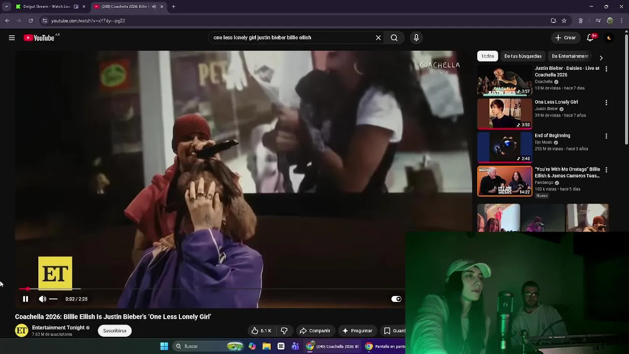The image size is (629, 354).
Task: Open the Fandango Billie Eilish interview thumbnail
Action: (x=505, y=181)
